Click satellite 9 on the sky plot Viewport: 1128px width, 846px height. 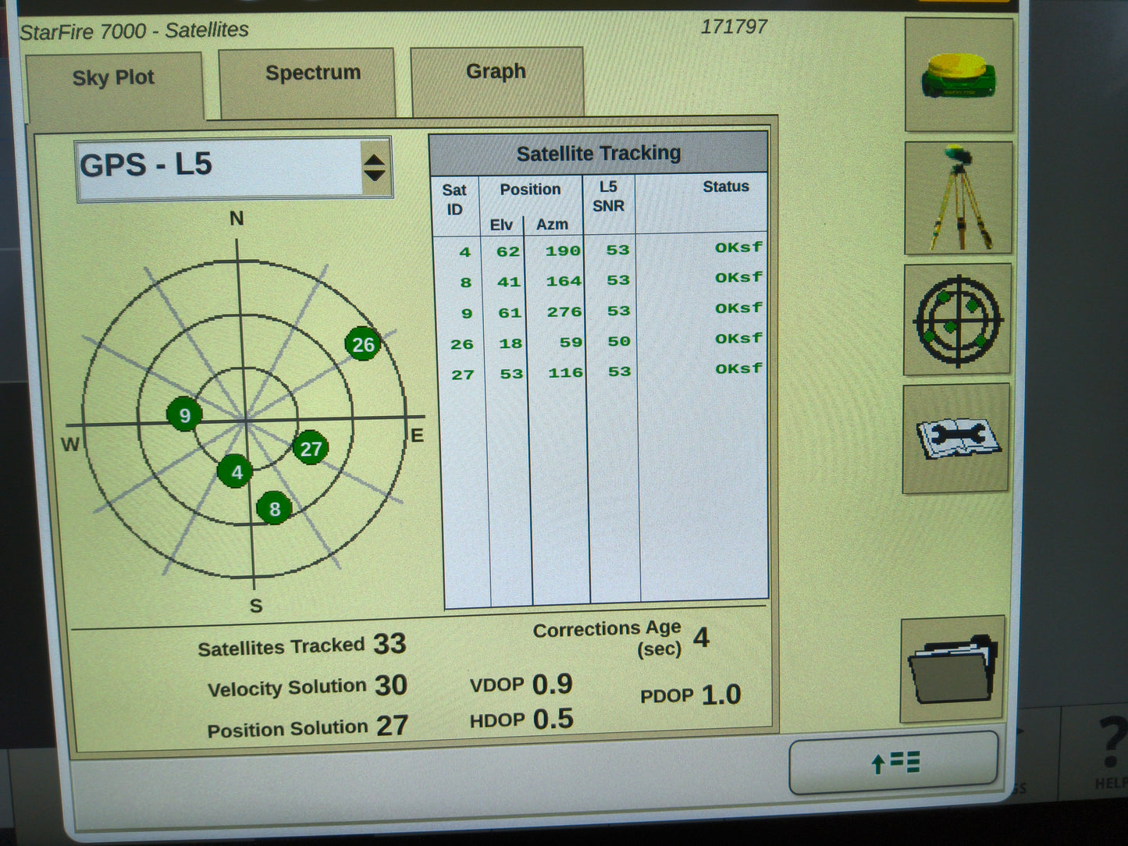[x=184, y=414]
